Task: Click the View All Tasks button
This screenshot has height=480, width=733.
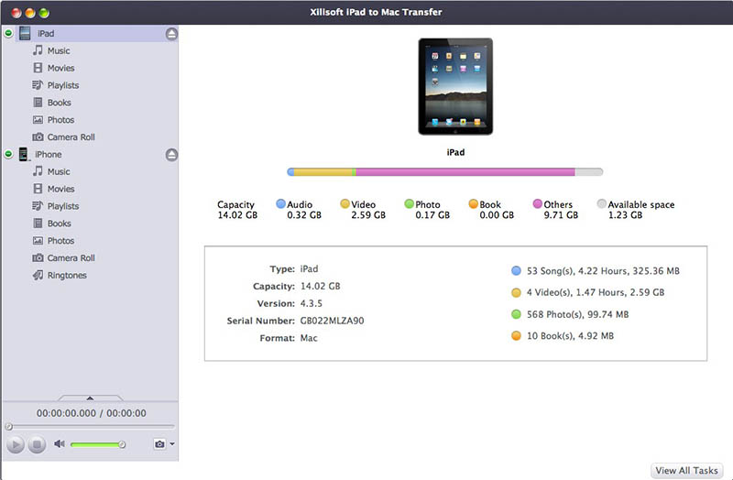Action: (686, 470)
